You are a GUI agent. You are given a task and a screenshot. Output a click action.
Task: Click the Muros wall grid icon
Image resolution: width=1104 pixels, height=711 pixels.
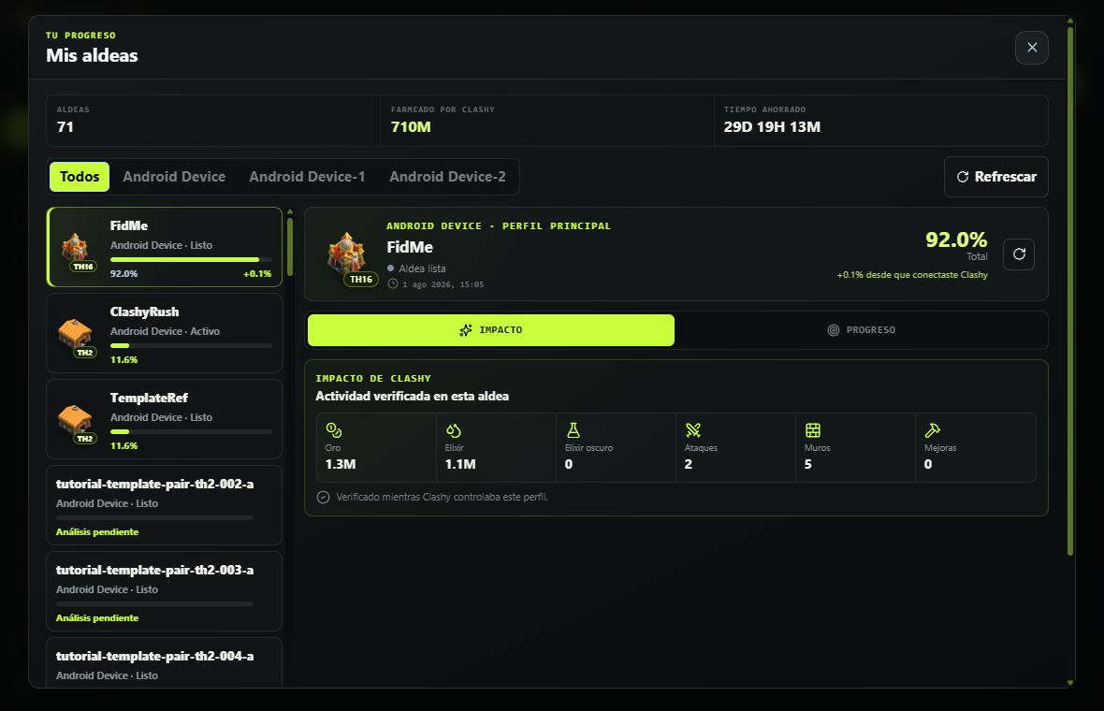pos(812,430)
